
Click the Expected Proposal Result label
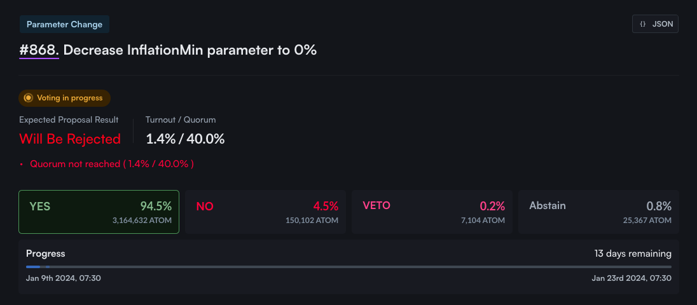[x=69, y=119]
